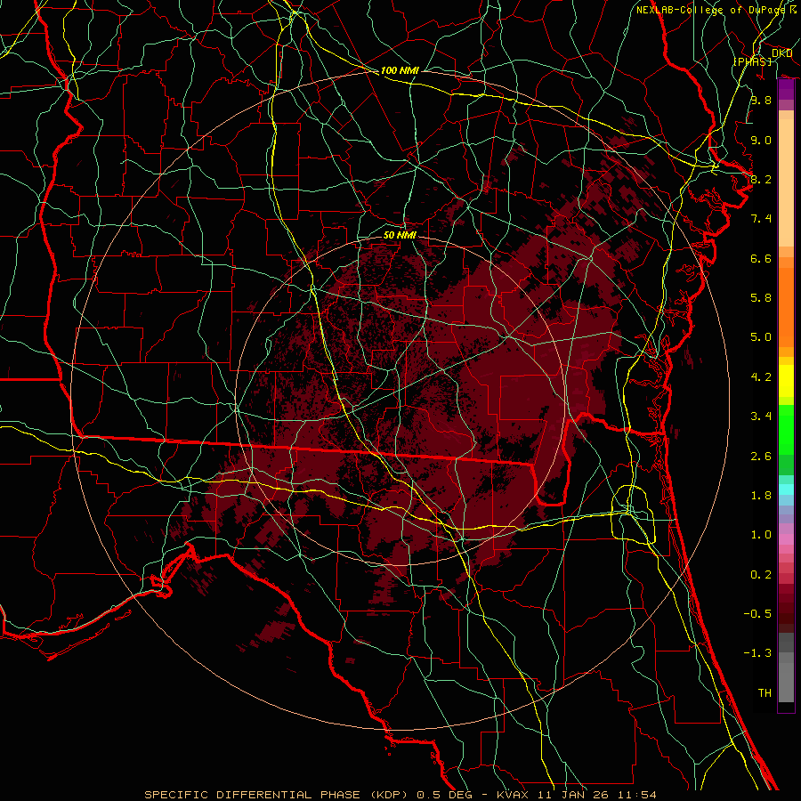The width and height of the screenshot is (801, 801).
Task: Select the 5.0 scale value label
Action: coord(761,337)
